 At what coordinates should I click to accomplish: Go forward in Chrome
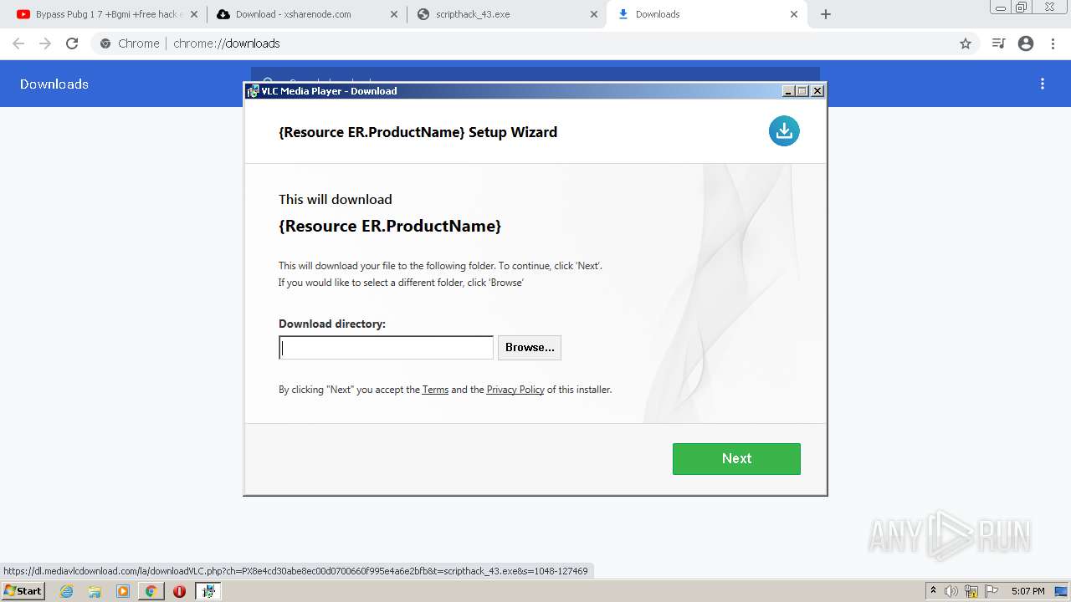[45, 43]
